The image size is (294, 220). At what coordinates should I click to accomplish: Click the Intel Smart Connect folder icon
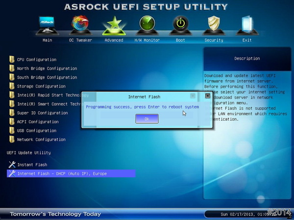(12, 104)
